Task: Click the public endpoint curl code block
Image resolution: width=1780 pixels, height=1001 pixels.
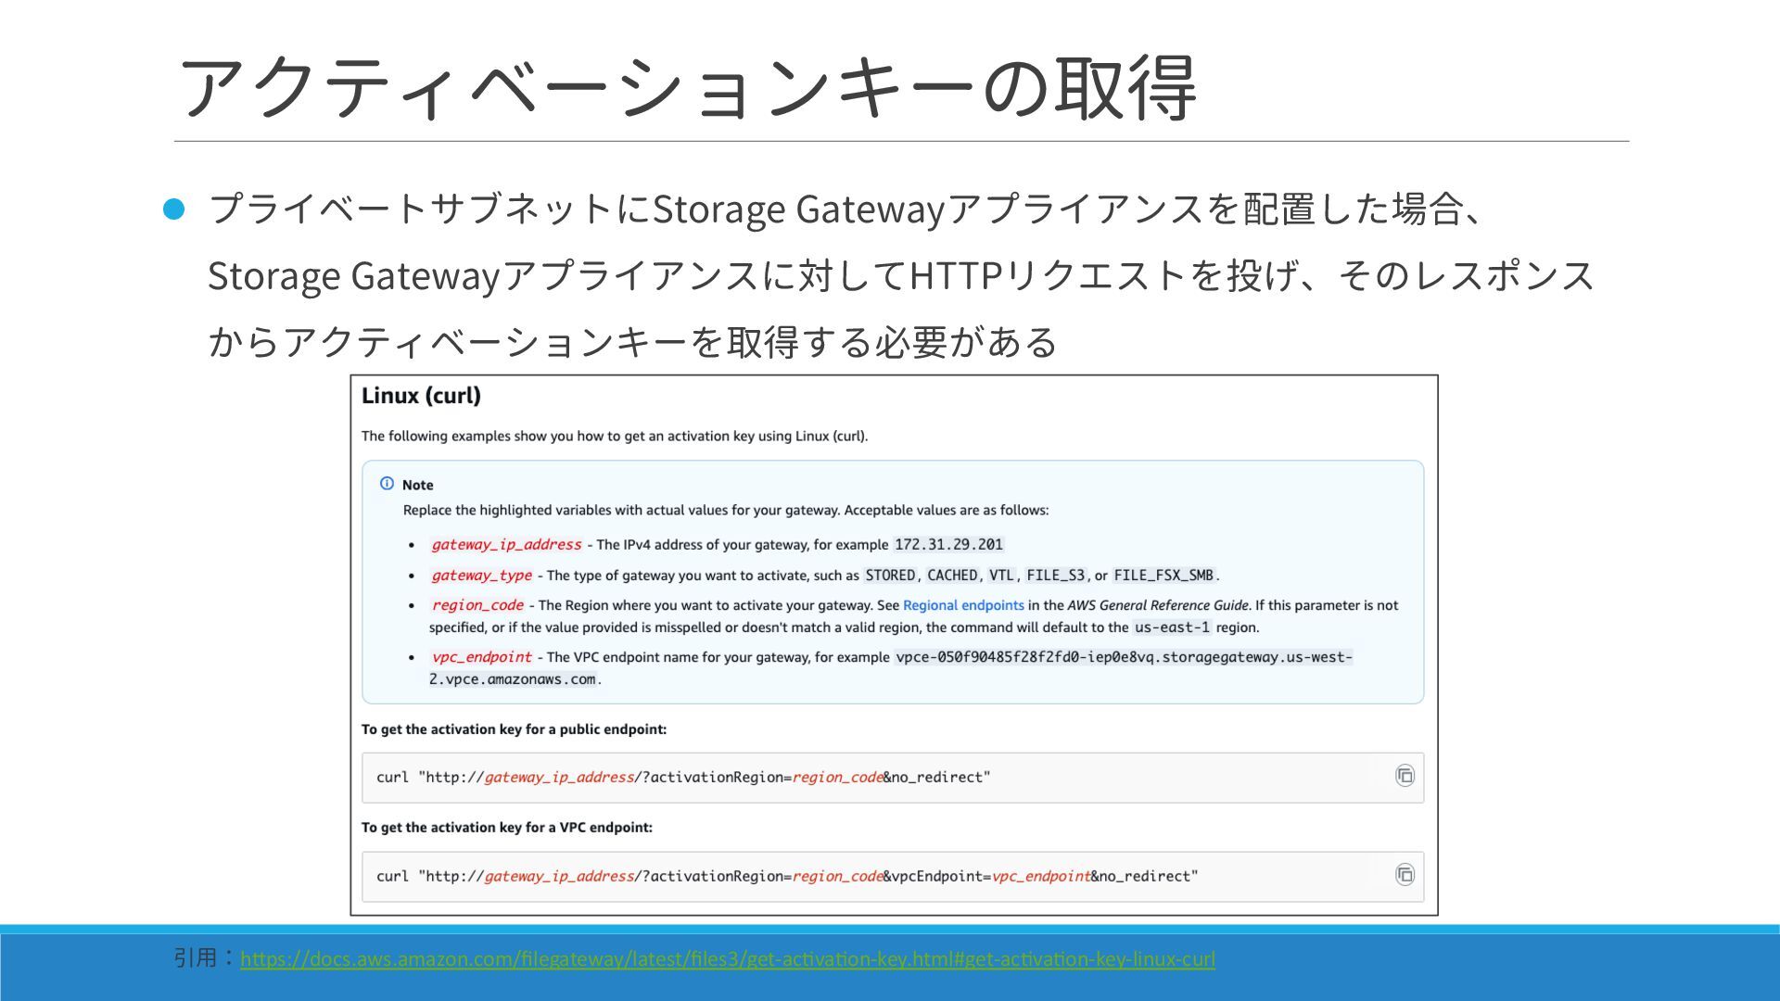Action: (x=893, y=778)
